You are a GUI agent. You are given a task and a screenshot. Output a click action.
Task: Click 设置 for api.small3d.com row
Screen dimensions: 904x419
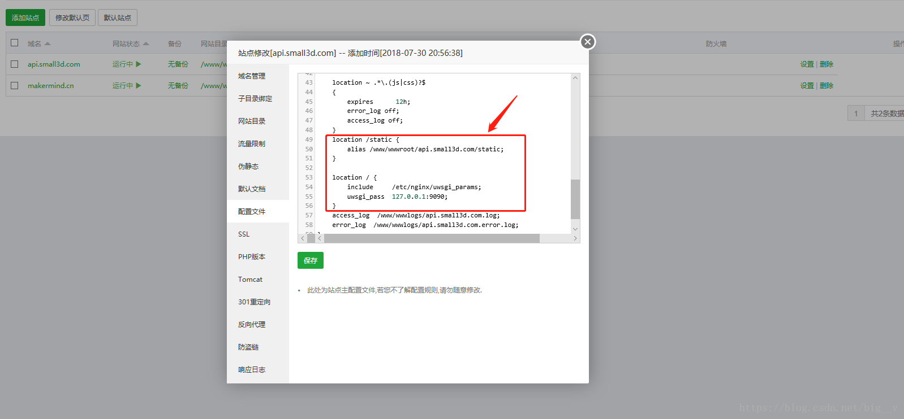[x=807, y=64]
